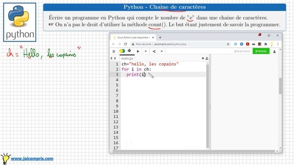This screenshot has height=165, width=294.
Task: Open the Extensions puzzle piece menu
Action: pyautogui.click(x=266, y=44)
